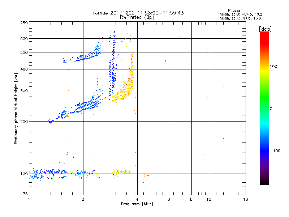
Task: Click the colorbar at the -100 degree mark
Action: [x=264, y=151]
